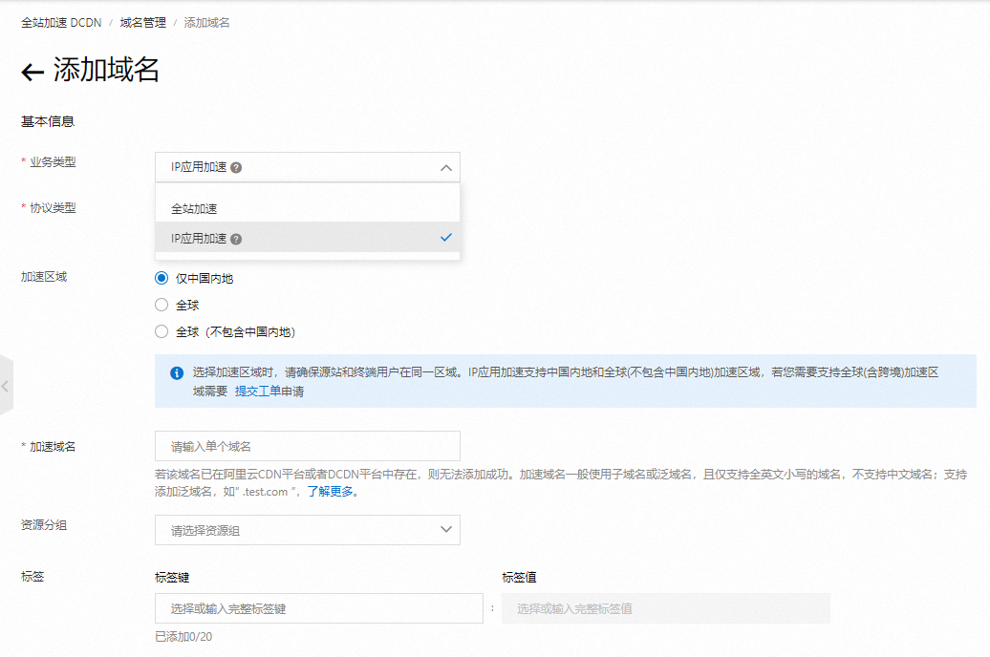Click the disabled 标签值 input field
Screen dimensions: 990x657
coord(665,608)
